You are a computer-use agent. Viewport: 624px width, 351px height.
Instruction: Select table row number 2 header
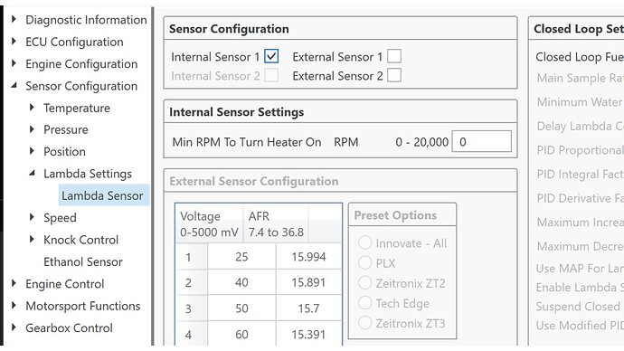[x=192, y=282]
